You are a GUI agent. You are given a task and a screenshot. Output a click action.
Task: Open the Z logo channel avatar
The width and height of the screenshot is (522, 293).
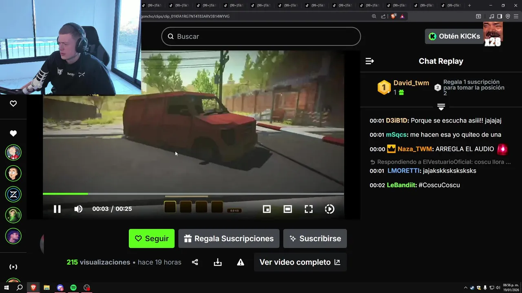tap(13, 194)
